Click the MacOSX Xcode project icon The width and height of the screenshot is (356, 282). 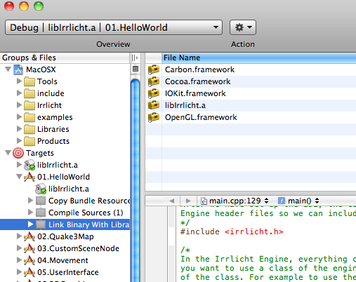tap(18, 69)
